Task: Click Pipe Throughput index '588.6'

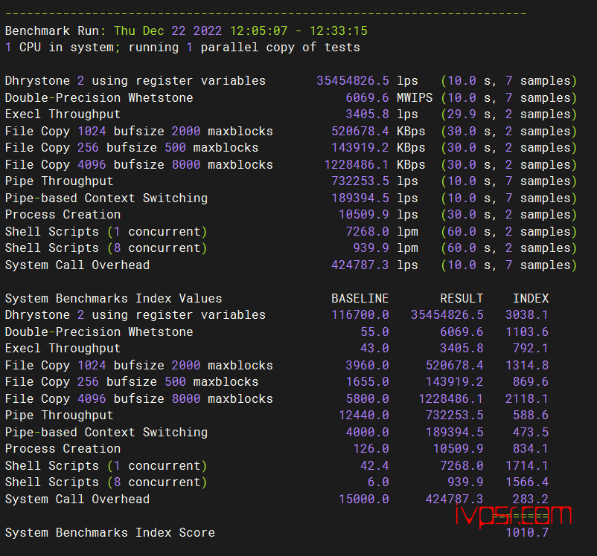Action: point(530,416)
